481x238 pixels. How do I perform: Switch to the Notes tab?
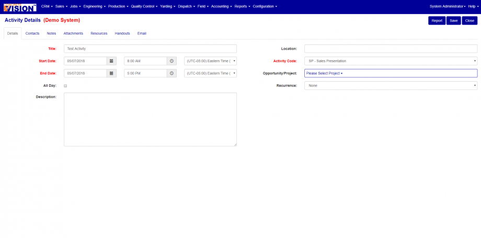click(x=51, y=33)
